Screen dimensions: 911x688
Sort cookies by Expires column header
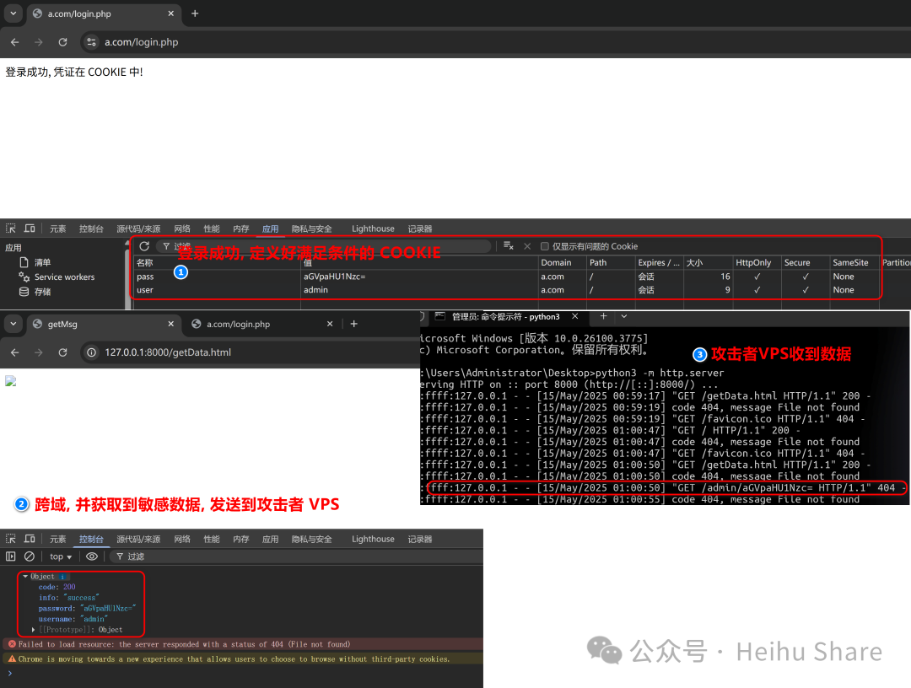pos(658,262)
